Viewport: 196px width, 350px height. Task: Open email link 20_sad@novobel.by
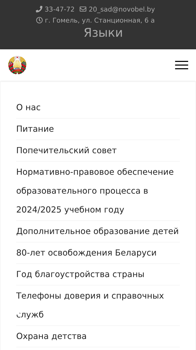coord(122,9)
